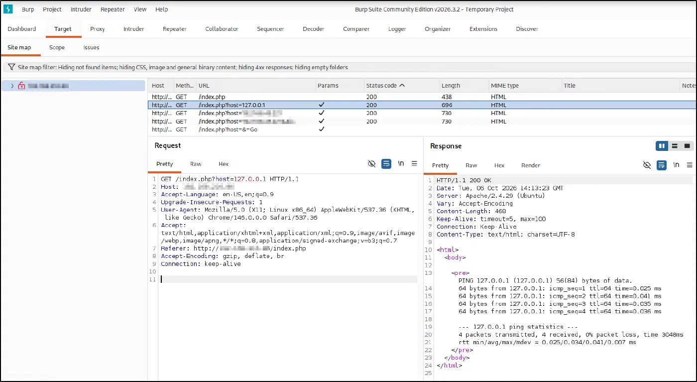Open the View menu
The image size is (697, 382).
tap(140, 9)
